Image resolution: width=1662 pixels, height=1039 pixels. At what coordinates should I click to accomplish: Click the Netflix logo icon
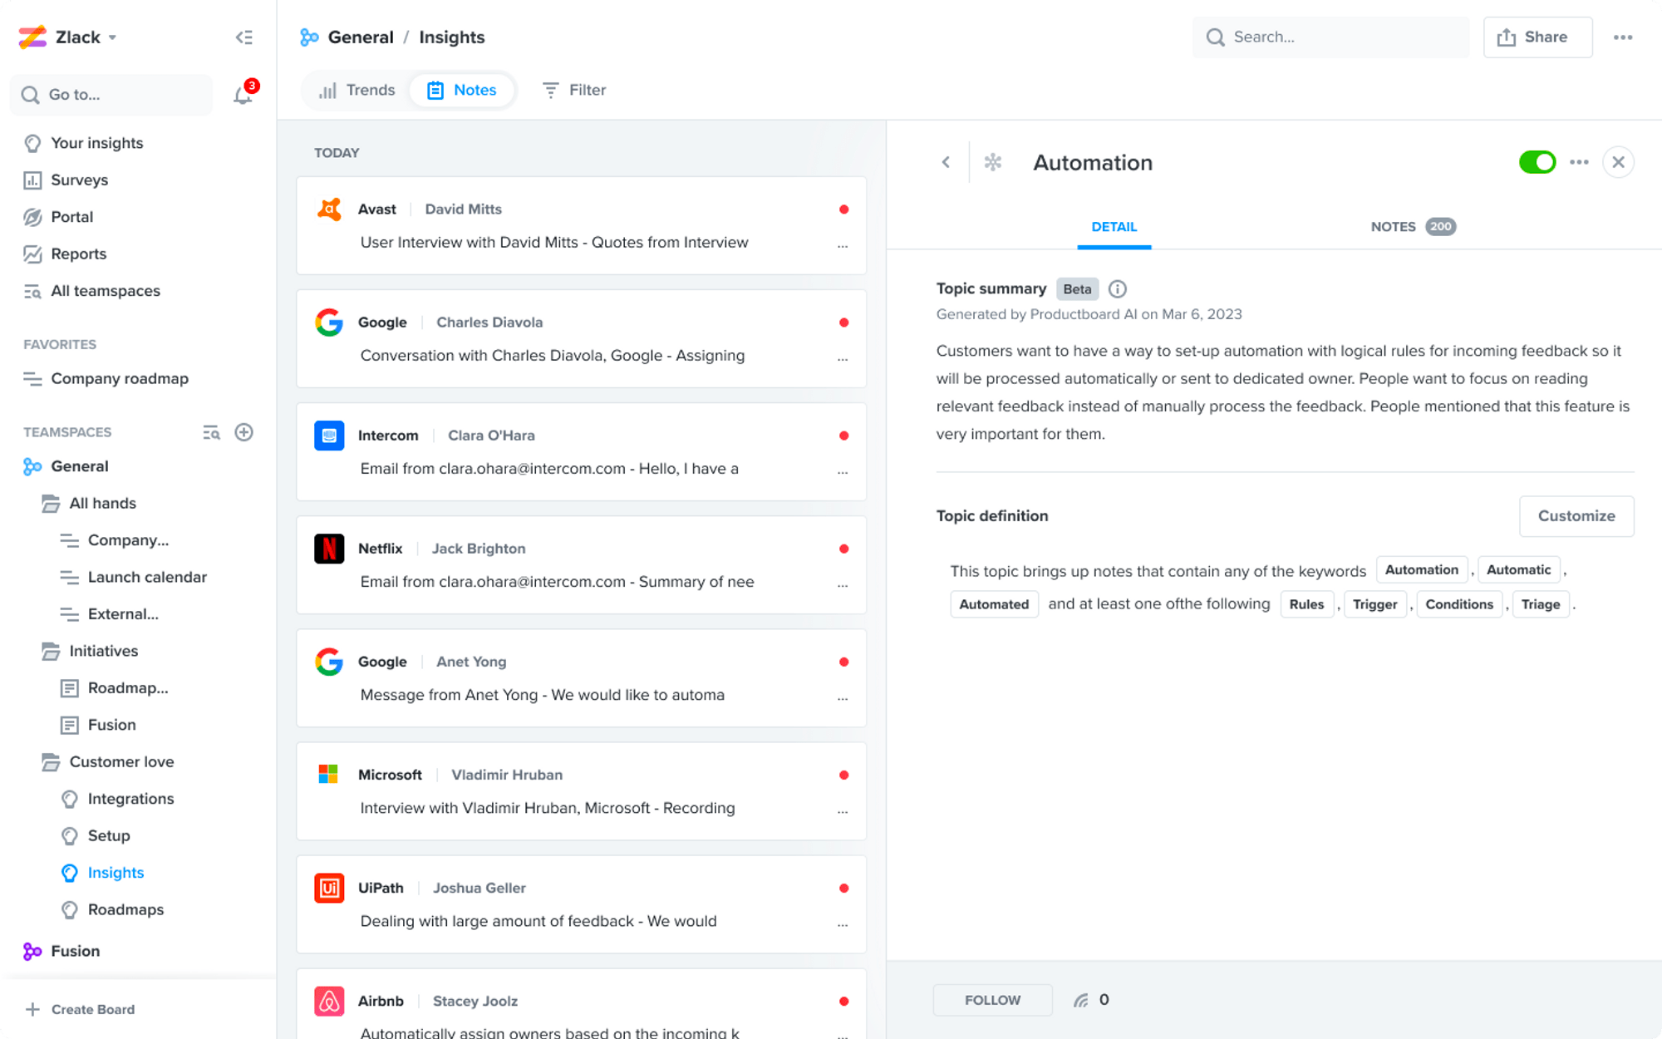coord(329,549)
